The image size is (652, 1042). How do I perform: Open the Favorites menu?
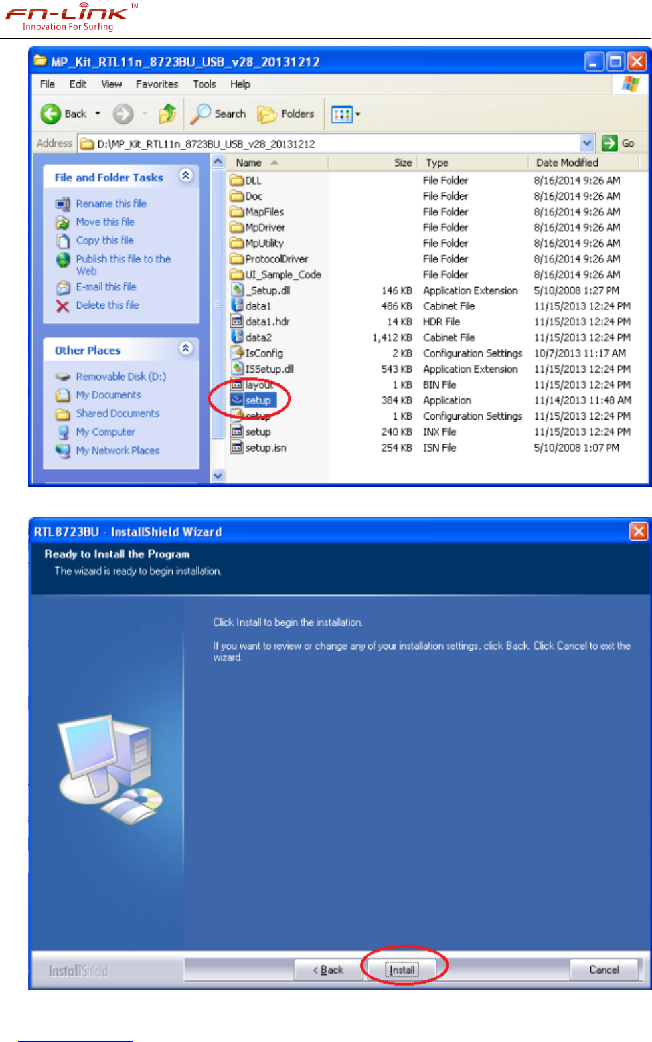(157, 84)
